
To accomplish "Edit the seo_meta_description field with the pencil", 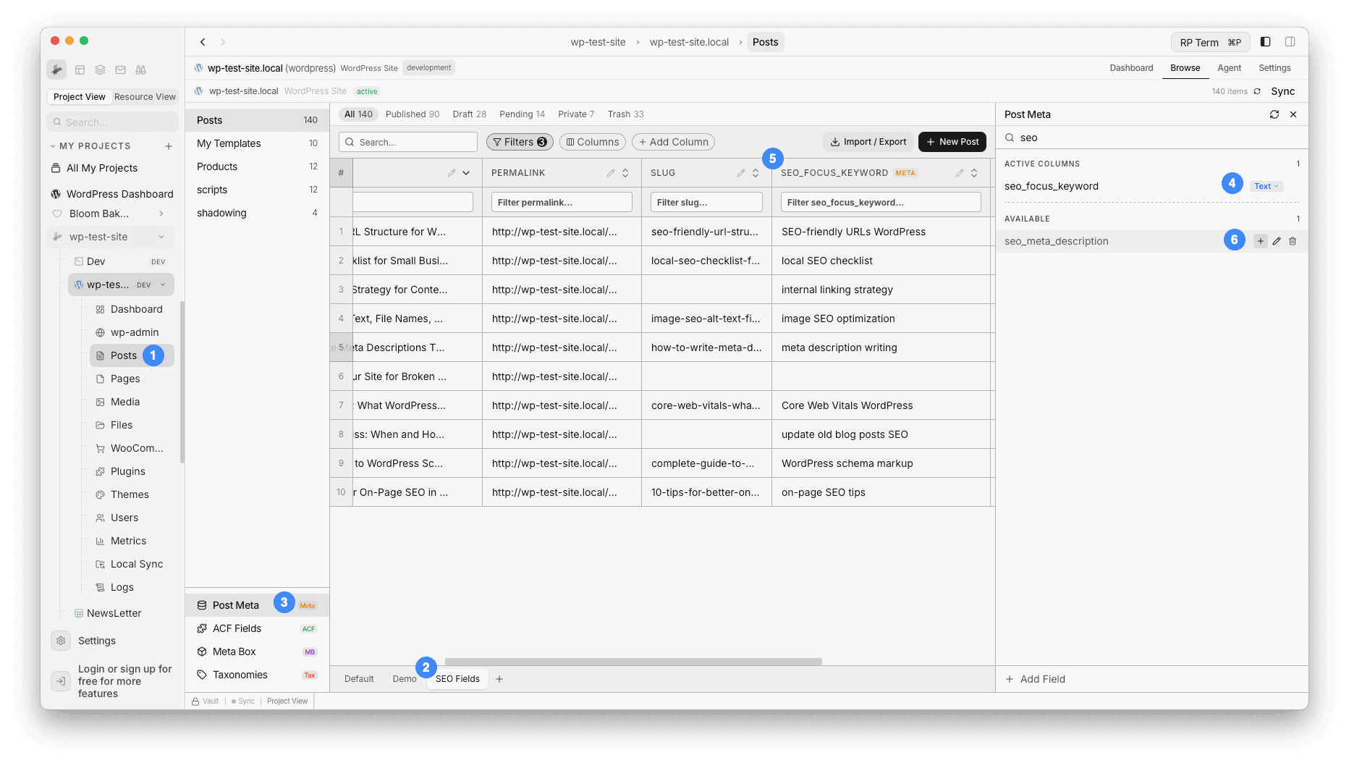I will click(x=1277, y=241).
